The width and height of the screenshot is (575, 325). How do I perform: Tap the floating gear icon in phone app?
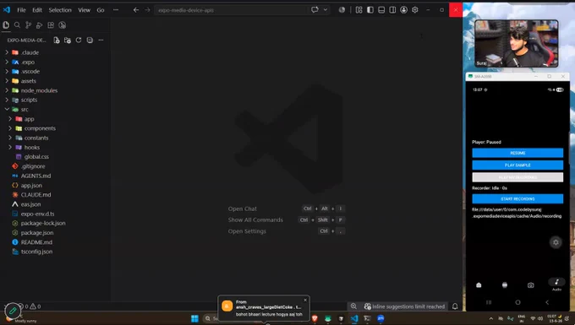pyautogui.click(x=556, y=242)
